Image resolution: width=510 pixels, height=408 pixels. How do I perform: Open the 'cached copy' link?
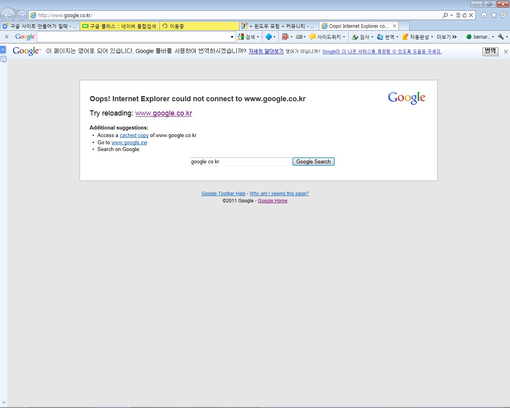pyautogui.click(x=134, y=135)
